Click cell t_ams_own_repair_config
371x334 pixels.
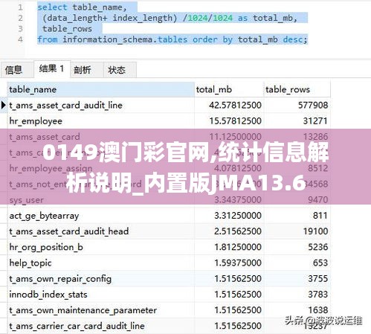pos(100,279)
